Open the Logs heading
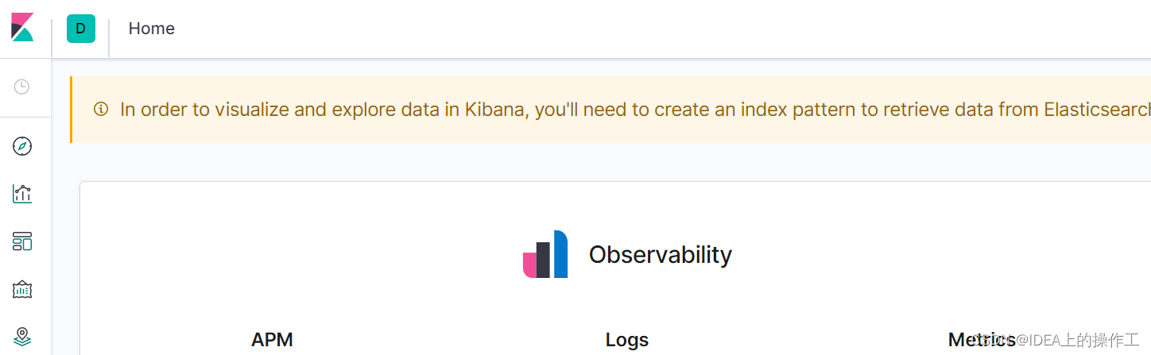Image resolution: width=1151 pixels, height=355 pixels. (627, 340)
